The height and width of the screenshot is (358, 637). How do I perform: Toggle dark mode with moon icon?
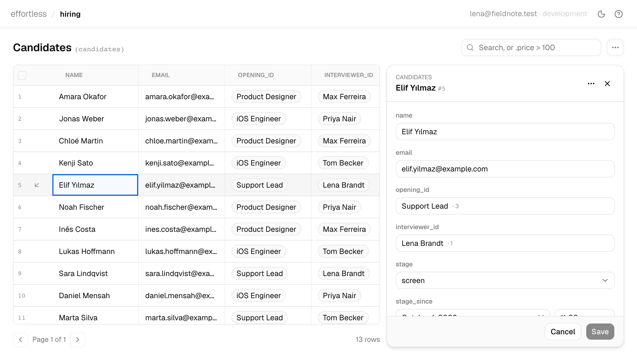[601, 14]
